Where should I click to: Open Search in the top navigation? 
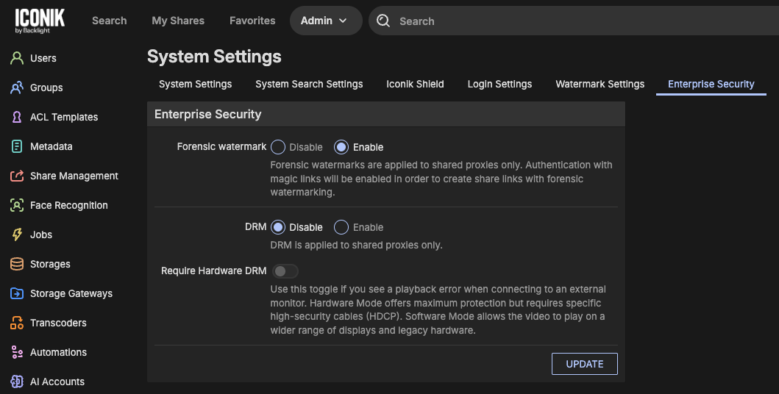(110, 21)
